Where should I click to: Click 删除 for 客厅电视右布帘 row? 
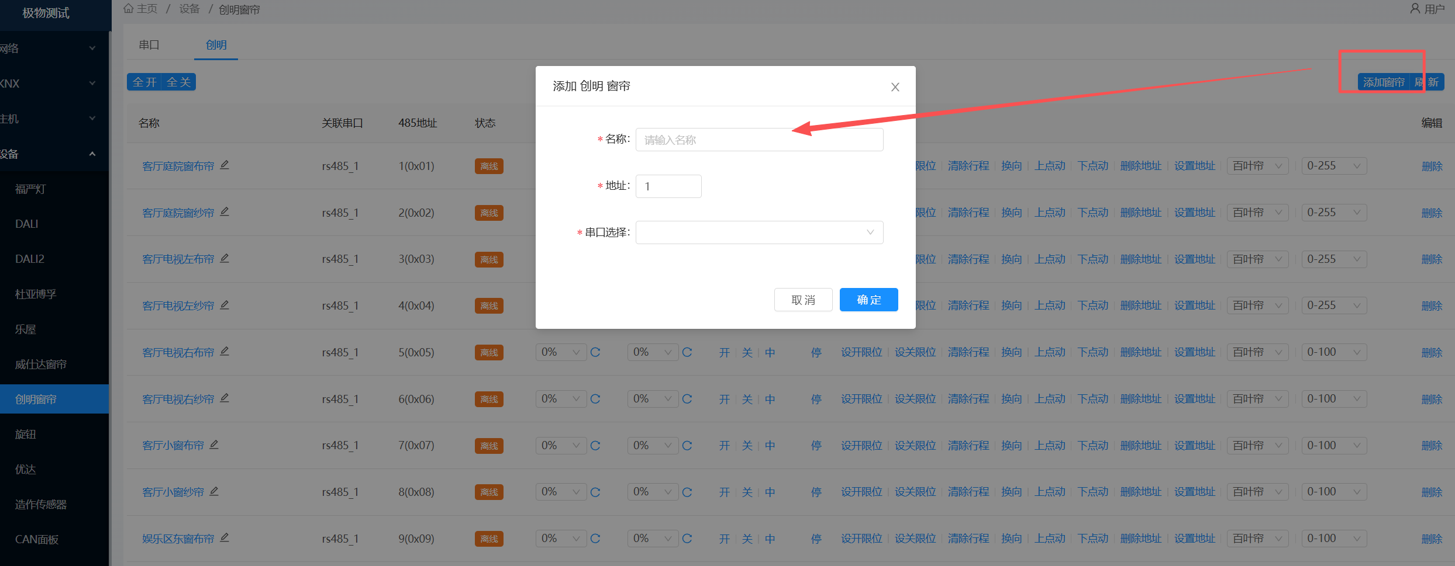pos(1432,352)
